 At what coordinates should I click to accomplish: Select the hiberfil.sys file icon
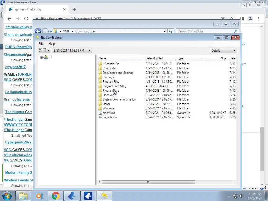pyautogui.click(x=100, y=113)
